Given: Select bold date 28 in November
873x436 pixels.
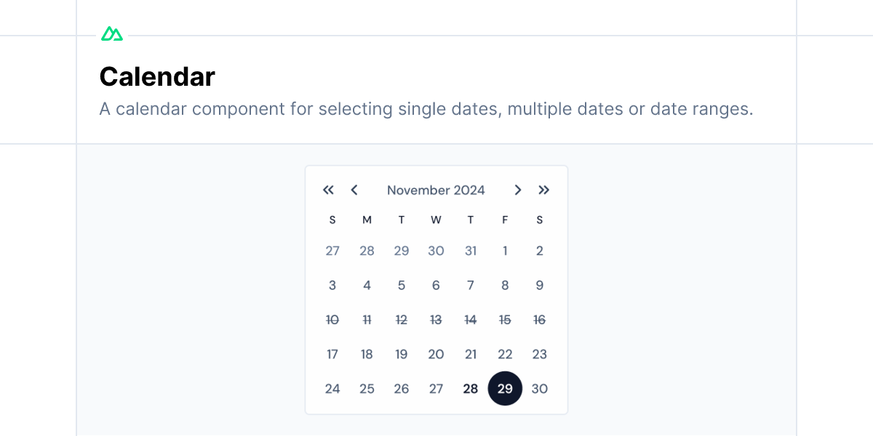Looking at the screenshot, I should 471,388.
